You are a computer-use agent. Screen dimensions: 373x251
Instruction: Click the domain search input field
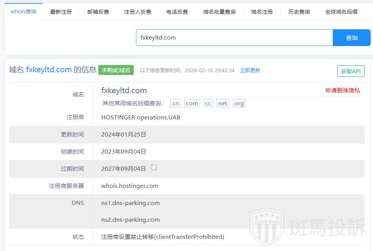click(234, 38)
